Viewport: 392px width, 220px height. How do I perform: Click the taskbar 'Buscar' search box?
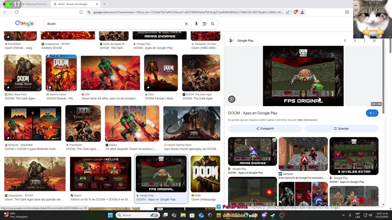tap(138, 215)
